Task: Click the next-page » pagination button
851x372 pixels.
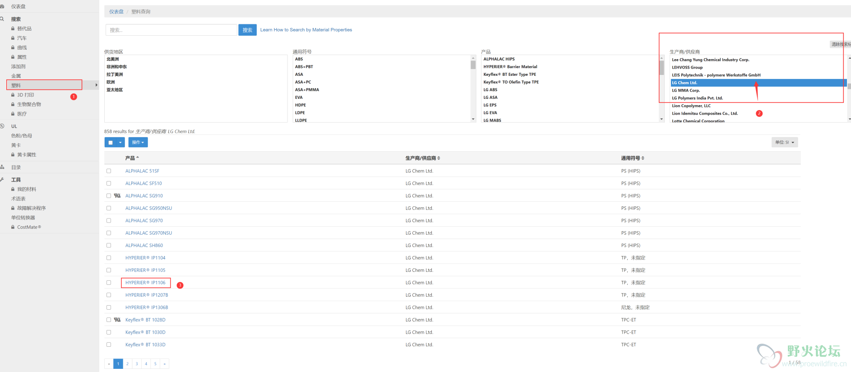Action: pyautogui.click(x=165, y=364)
